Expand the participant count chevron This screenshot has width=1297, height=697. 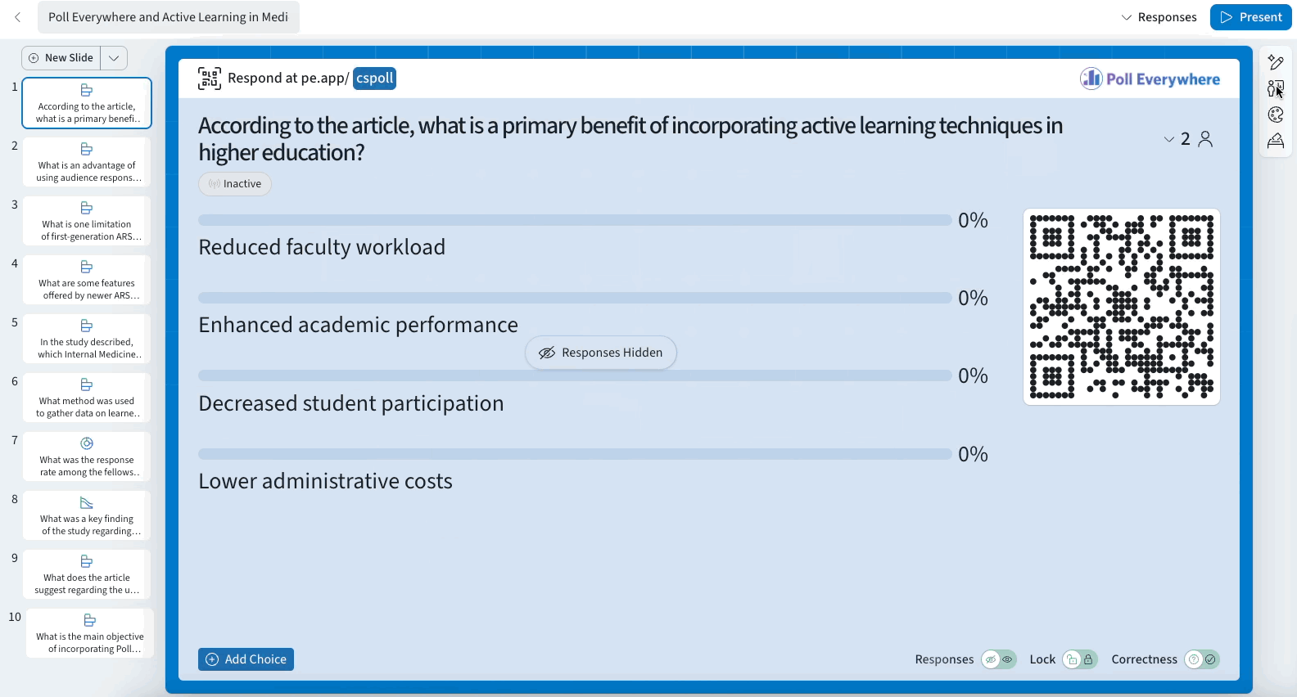(x=1169, y=139)
